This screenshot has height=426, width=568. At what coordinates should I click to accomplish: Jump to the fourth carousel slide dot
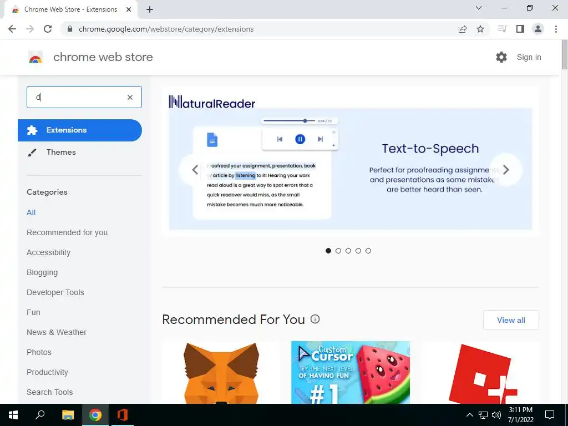pyautogui.click(x=358, y=251)
